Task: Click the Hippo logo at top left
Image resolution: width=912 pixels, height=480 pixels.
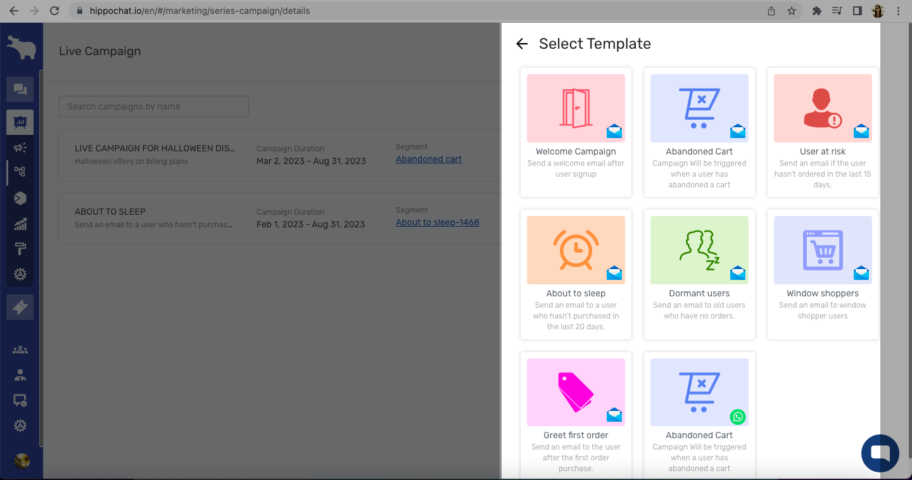Action: click(21, 47)
